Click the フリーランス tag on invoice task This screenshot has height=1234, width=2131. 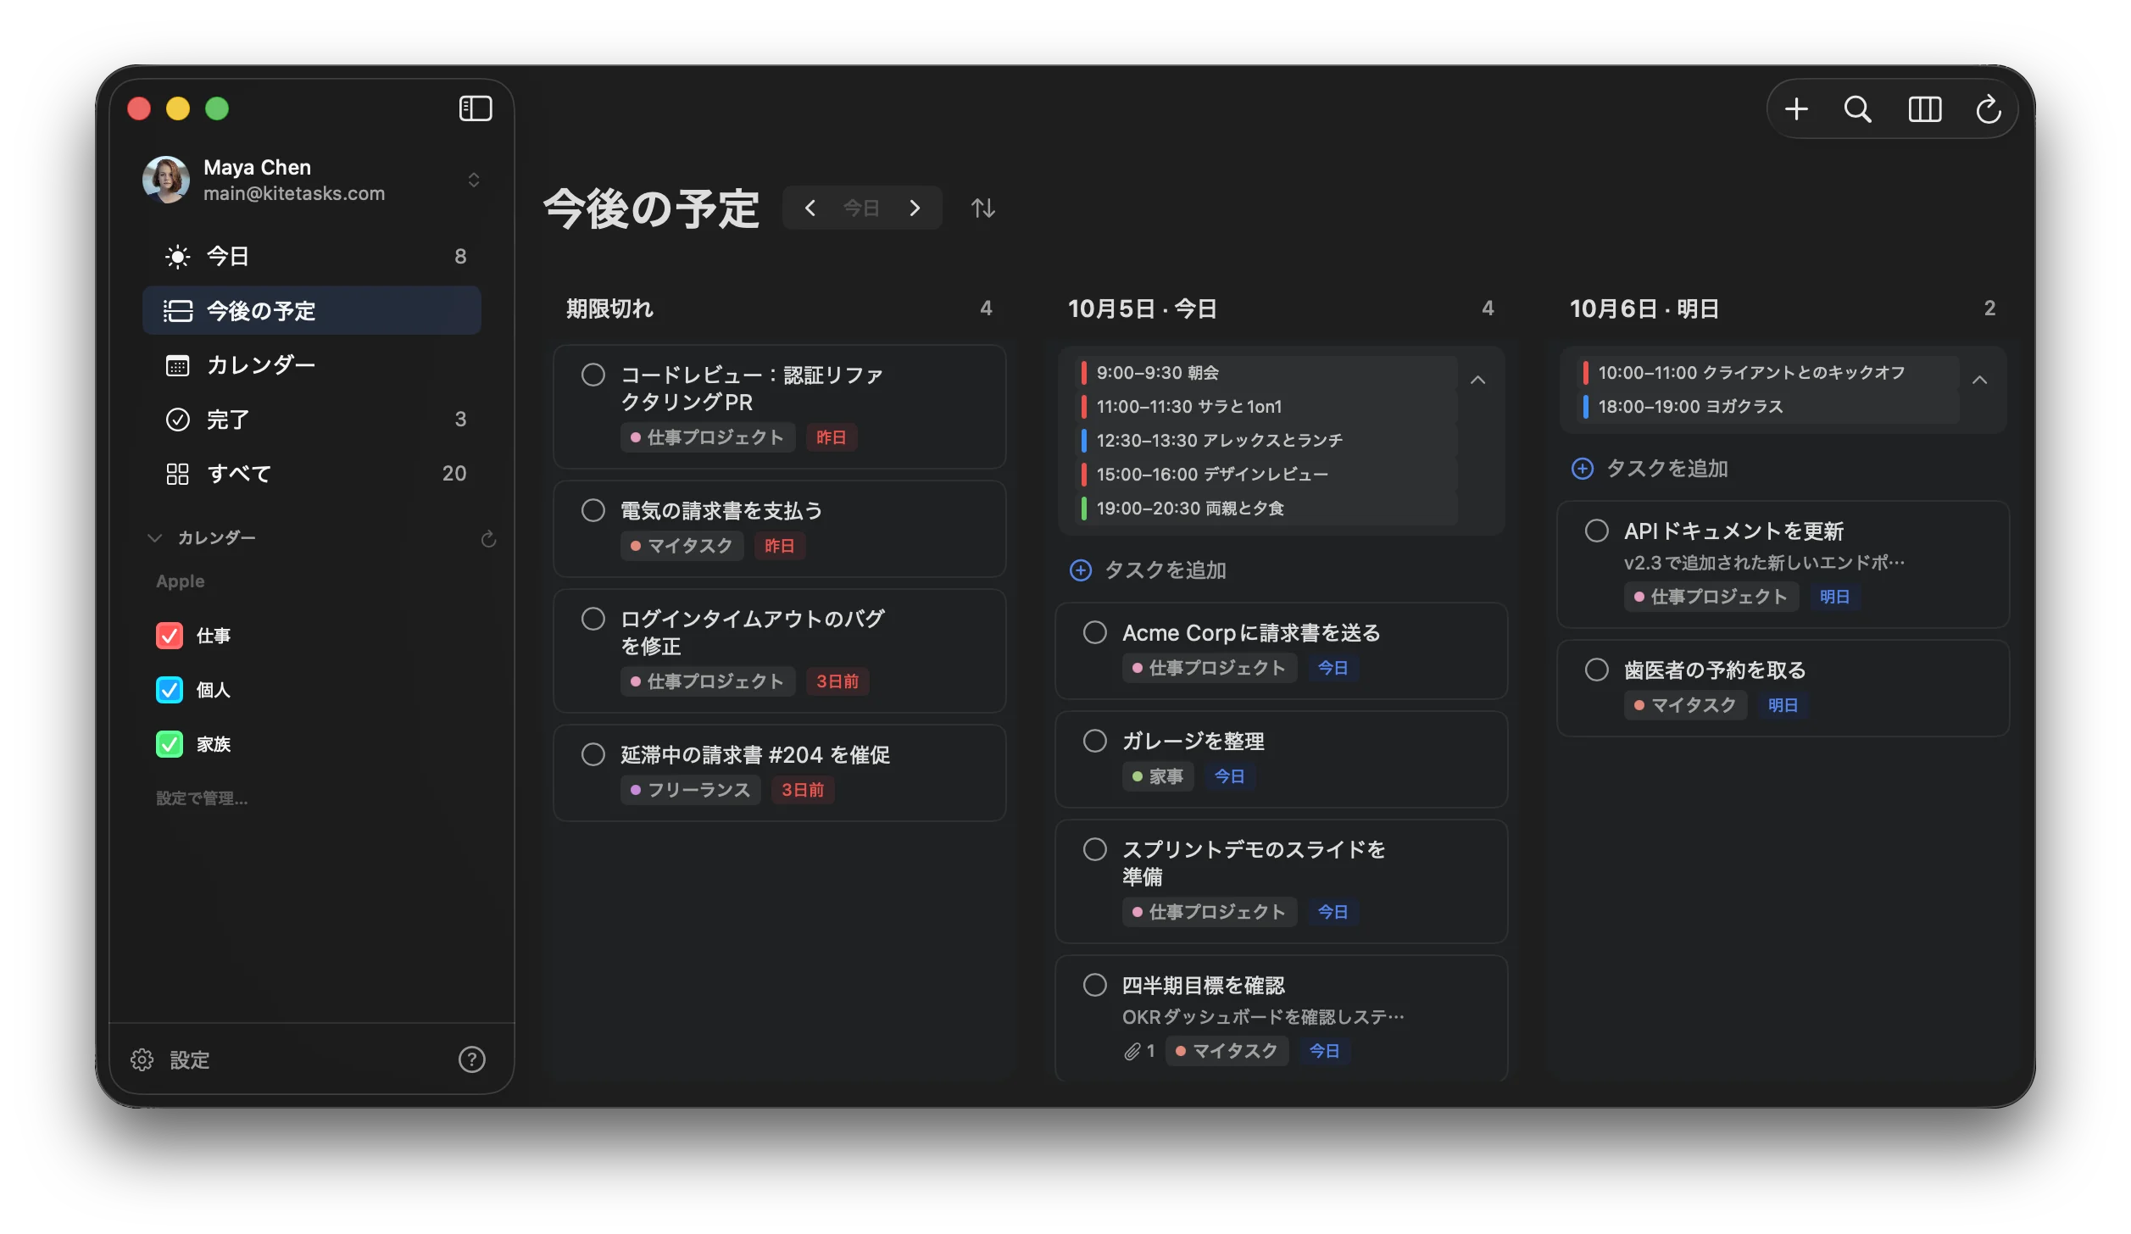pos(690,790)
